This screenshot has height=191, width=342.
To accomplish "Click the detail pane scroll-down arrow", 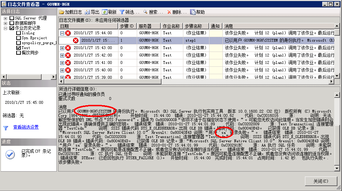I will point(337,168).
